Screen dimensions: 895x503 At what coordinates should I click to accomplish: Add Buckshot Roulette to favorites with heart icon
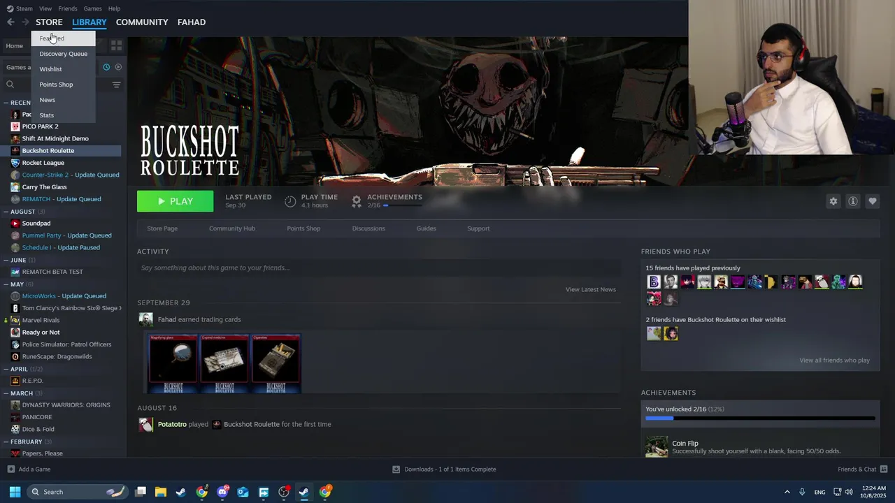tap(872, 201)
